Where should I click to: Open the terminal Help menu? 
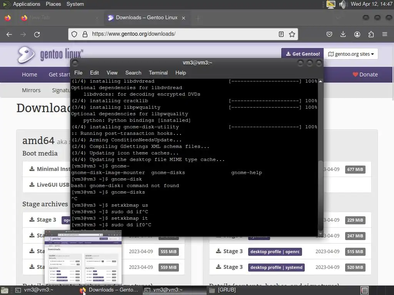[x=180, y=73]
